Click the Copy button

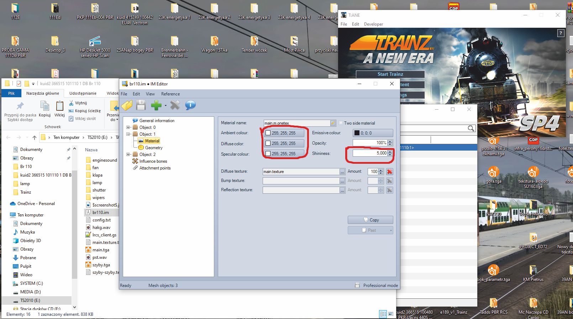(x=370, y=220)
